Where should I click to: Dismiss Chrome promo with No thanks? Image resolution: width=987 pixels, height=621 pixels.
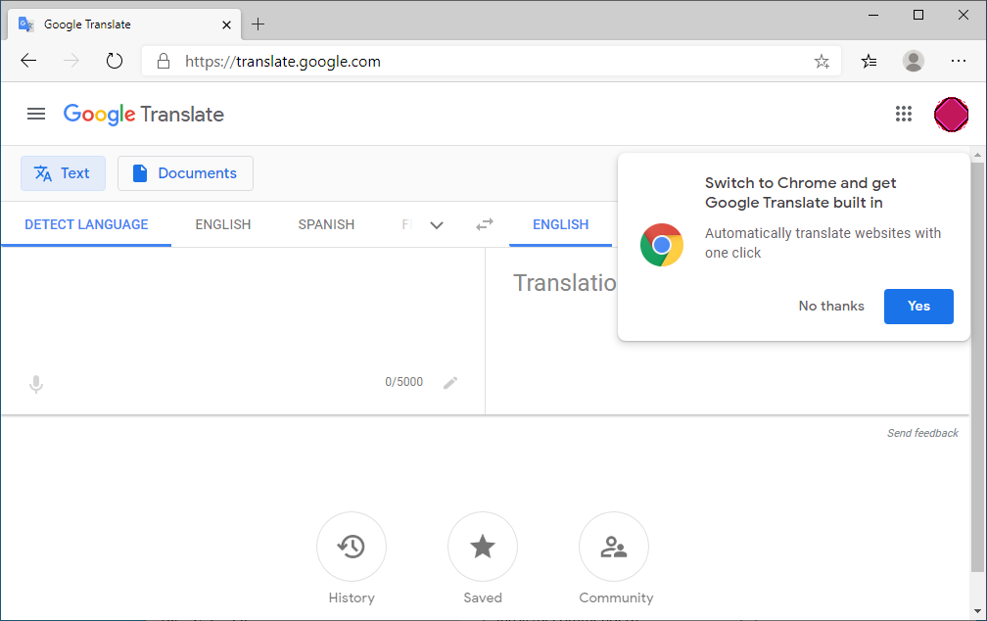(831, 306)
